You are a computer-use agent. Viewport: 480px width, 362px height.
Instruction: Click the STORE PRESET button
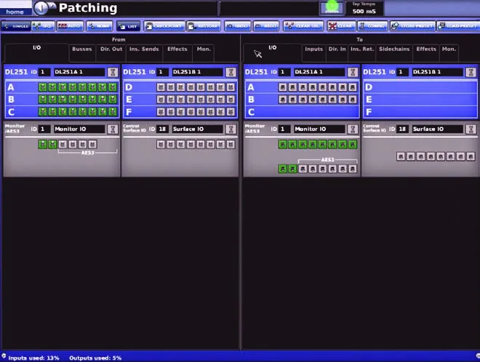412,26
